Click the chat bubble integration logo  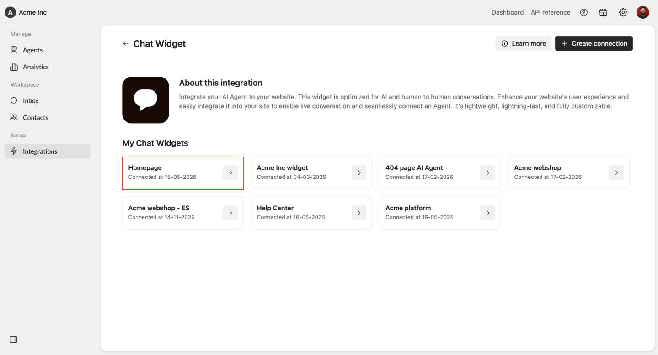145,100
